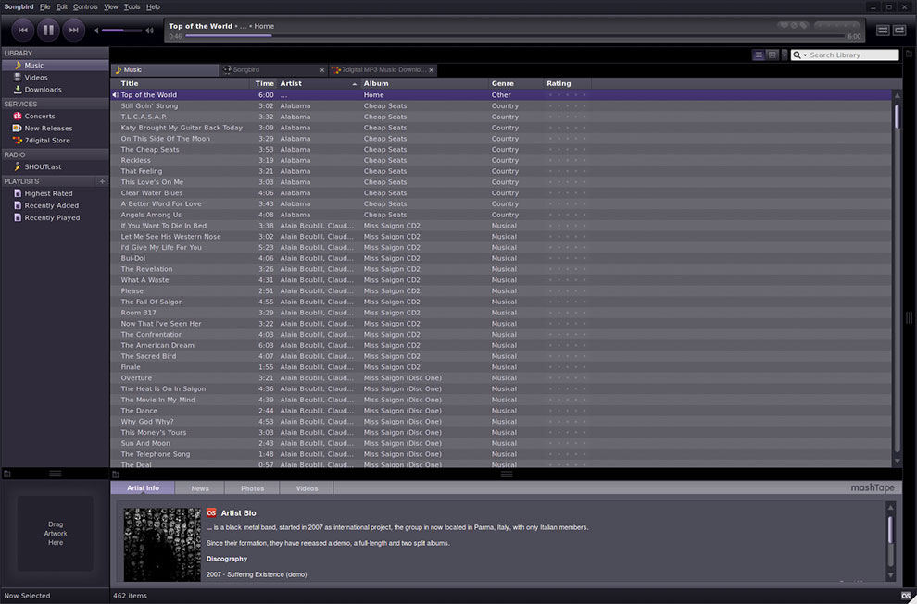Image resolution: width=917 pixels, height=604 pixels.
Task: Select the song Still Goin' Strong
Action: click(x=501, y=105)
